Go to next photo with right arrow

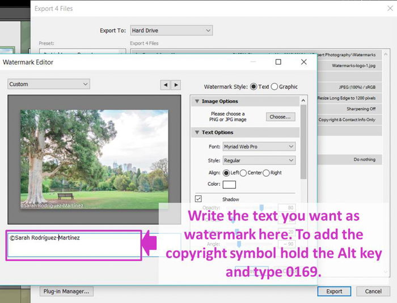176,84
